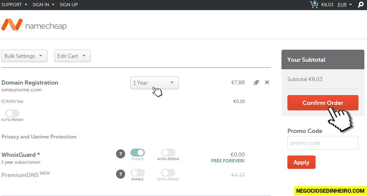Click the WhoisGuard label
The height and width of the screenshot is (196, 367).
pos(21,155)
